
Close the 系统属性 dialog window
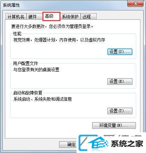click(x=136, y=3)
